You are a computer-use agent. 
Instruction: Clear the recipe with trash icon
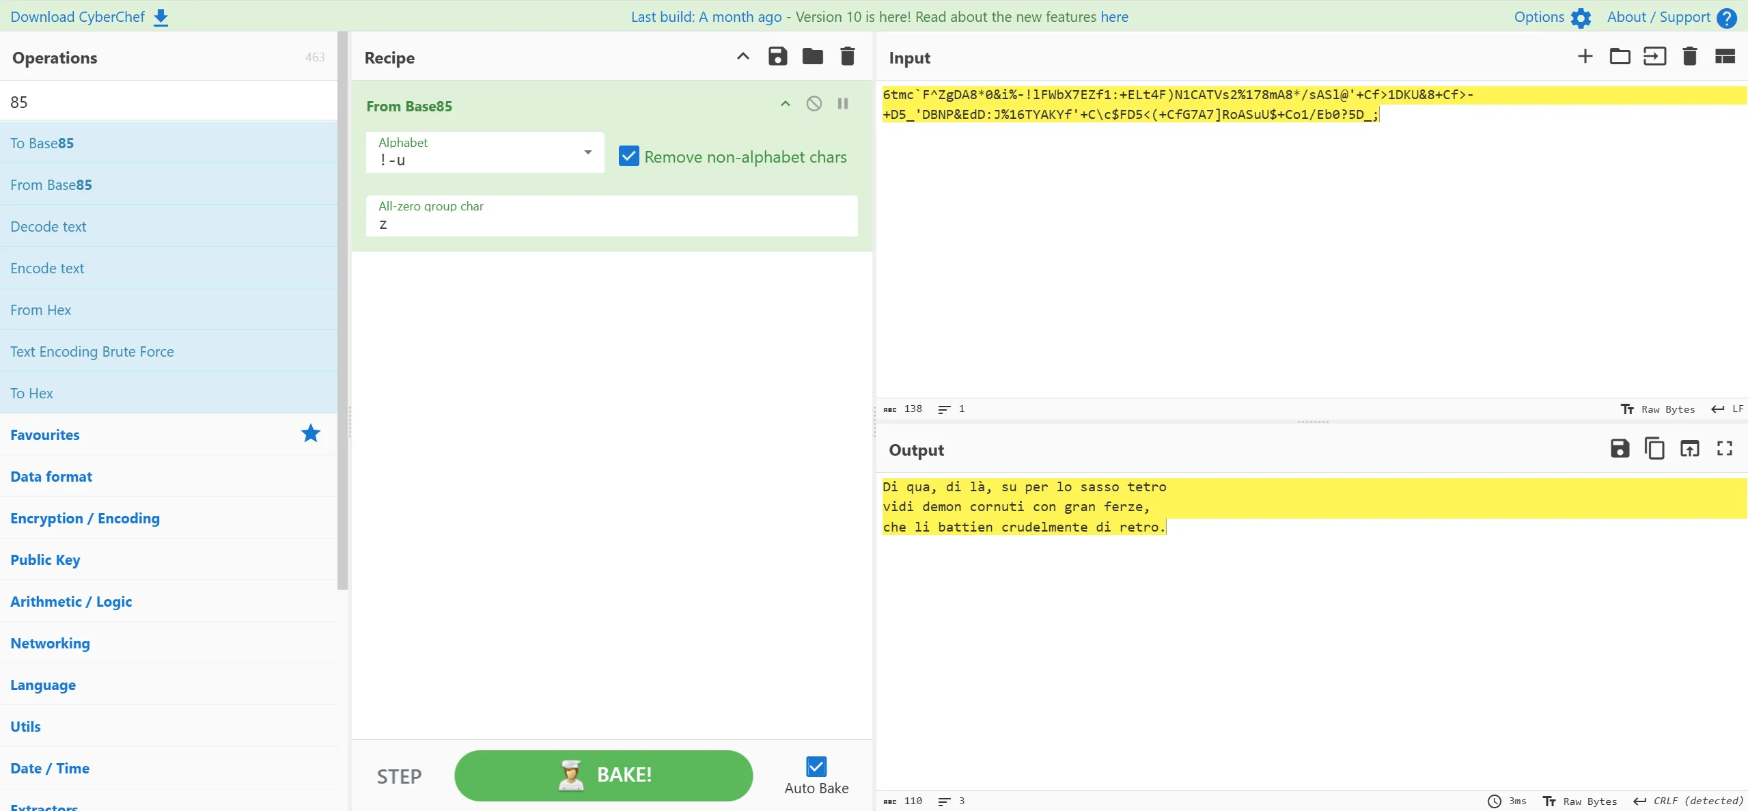[847, 57]
